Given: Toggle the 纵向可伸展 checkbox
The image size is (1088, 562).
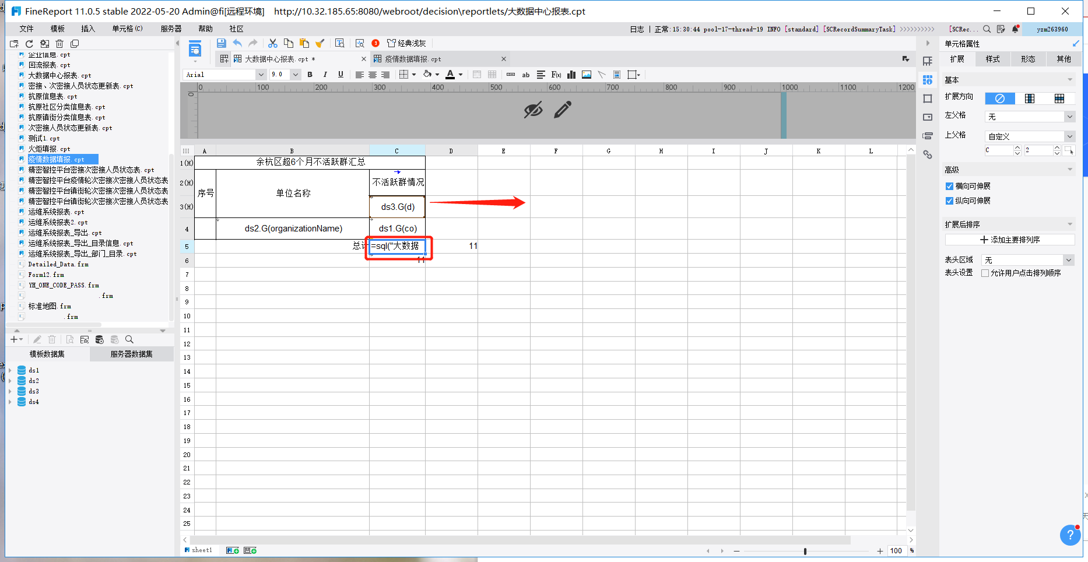Looking at the screenshot, I should pos(949,201).
